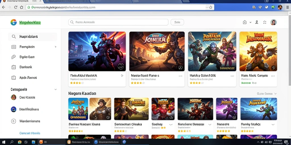
Task: Open the orange app icon on the taskbar
Action: pyautogui.click(x=41, y=142)
